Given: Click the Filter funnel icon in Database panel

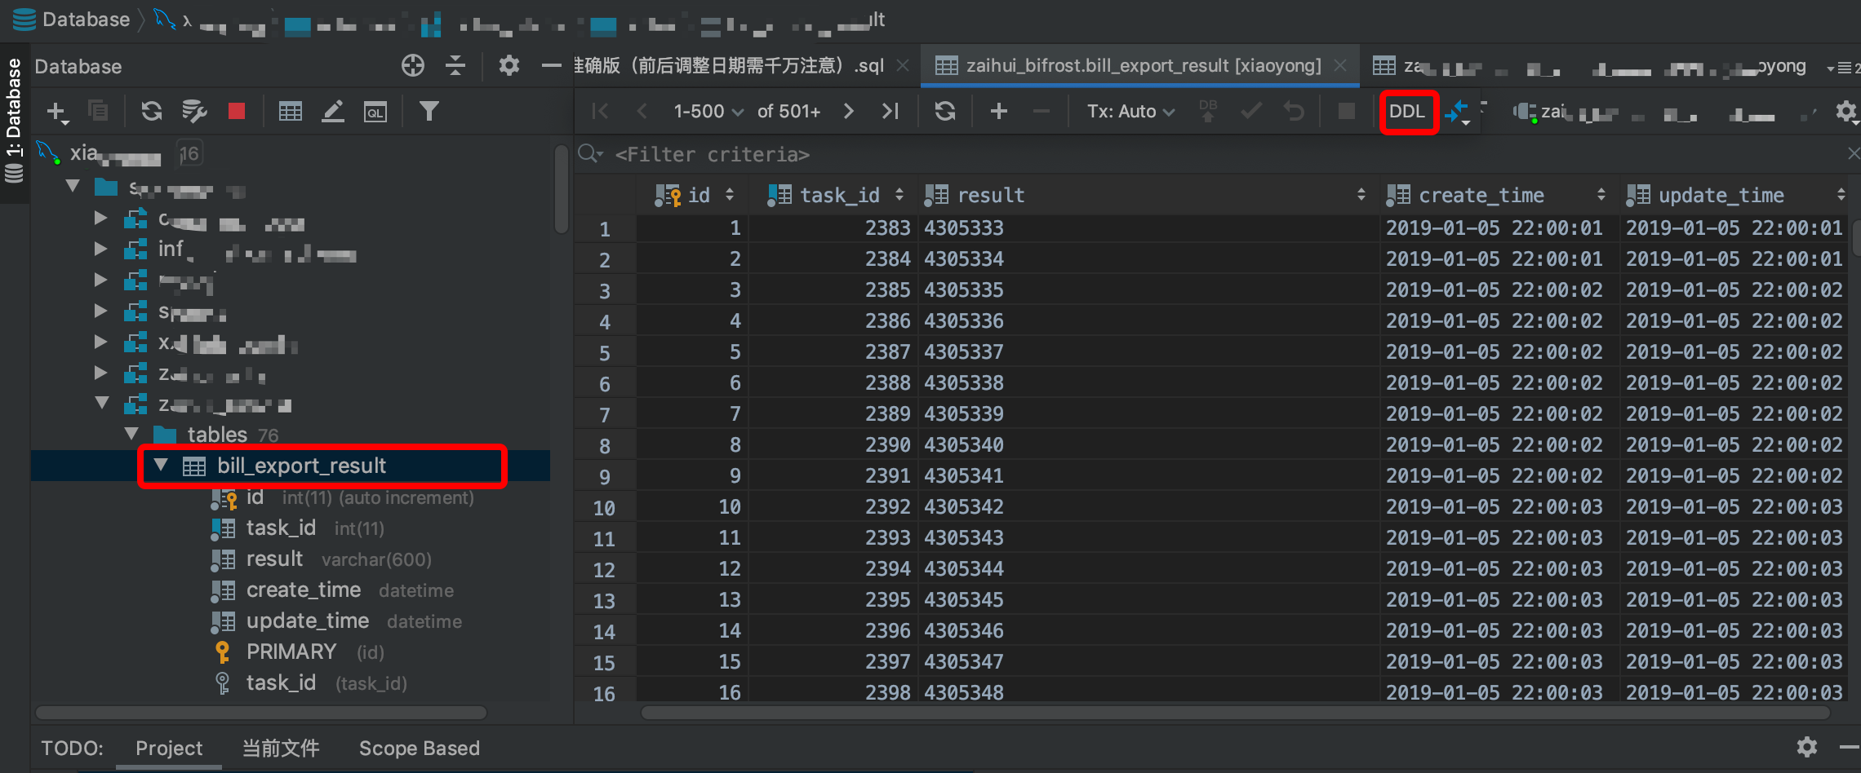Looking at the screenshot, I should [x=429, y=111].
